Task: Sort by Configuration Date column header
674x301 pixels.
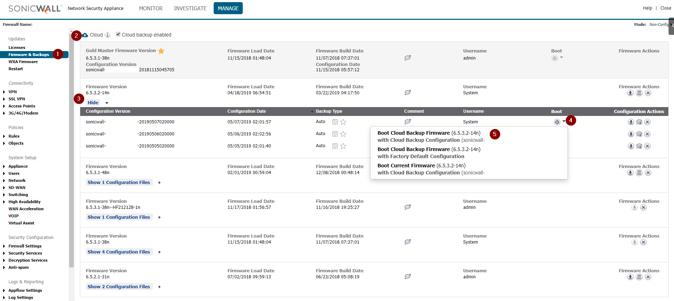Action: point(247,111)
